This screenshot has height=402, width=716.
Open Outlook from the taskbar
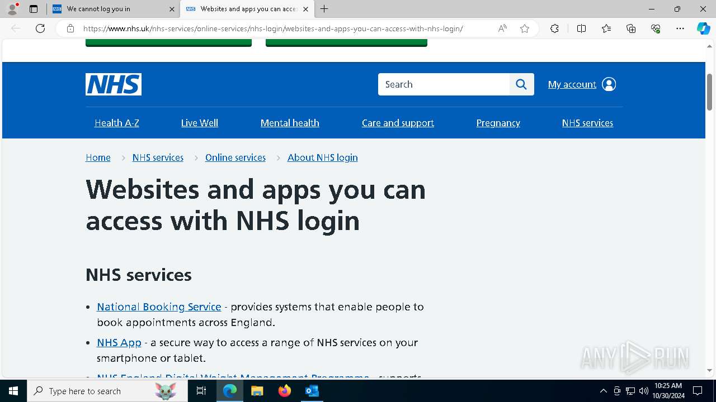312,391
